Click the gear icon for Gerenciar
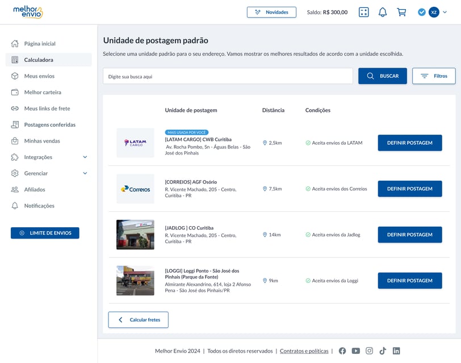The height and width of the screenshot is (363, 461). click(15, 173)
